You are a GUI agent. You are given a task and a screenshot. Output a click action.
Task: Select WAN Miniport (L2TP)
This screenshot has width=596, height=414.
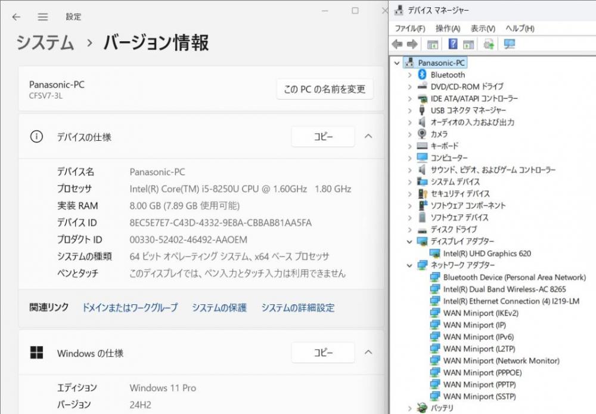(479, 348)
